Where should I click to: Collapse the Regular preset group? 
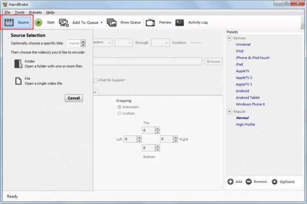[x=229, y=111]
